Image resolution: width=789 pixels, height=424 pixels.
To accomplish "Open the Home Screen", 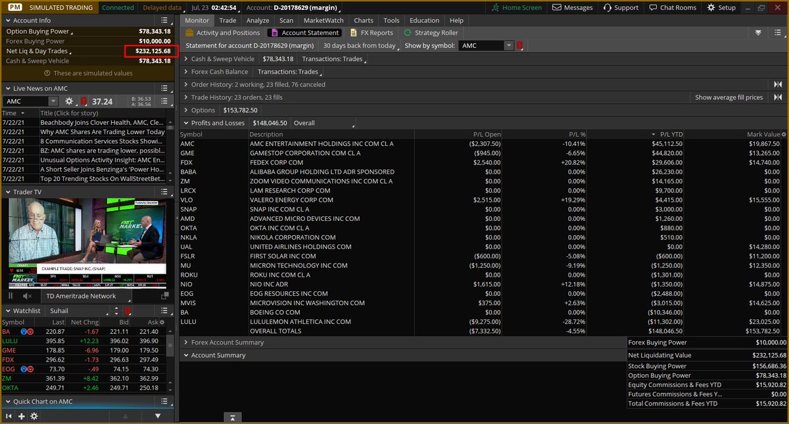I will (517, 7).
